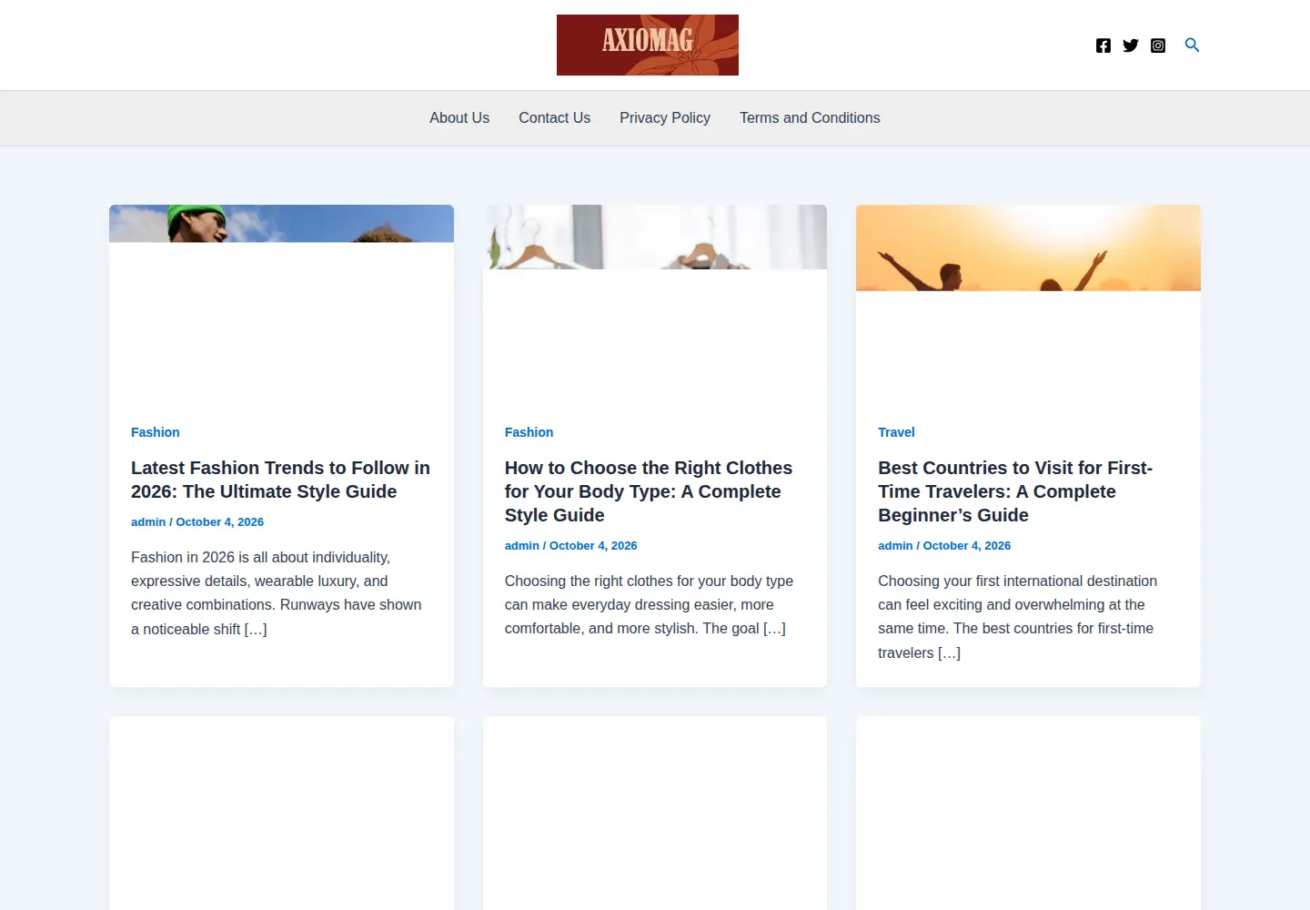
Task: Click excerpt "Choosing your first international destination"
Action: 1017,617
